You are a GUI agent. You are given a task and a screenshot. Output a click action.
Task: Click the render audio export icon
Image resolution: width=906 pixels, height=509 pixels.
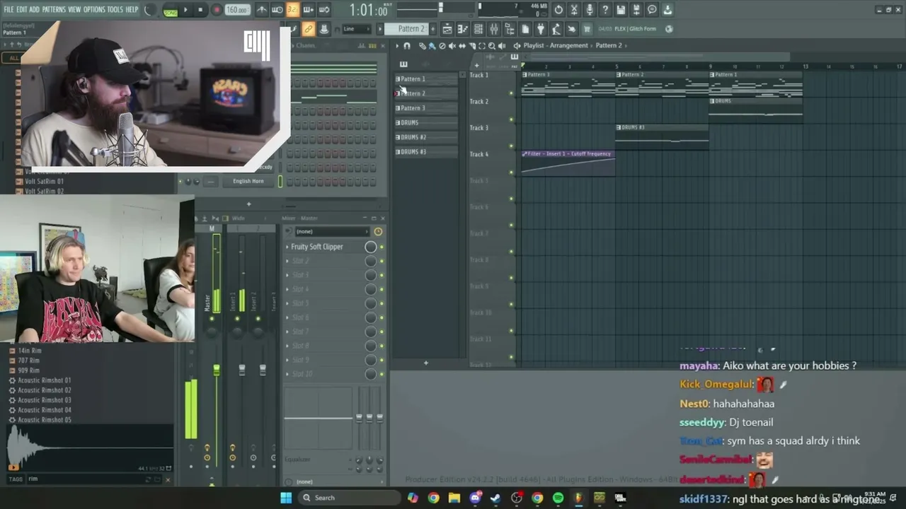click(636, 10)
